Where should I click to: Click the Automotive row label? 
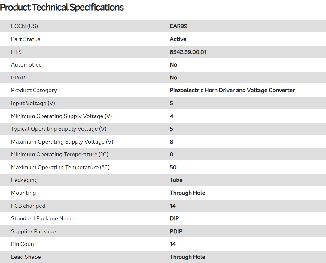tap(26, 65)
